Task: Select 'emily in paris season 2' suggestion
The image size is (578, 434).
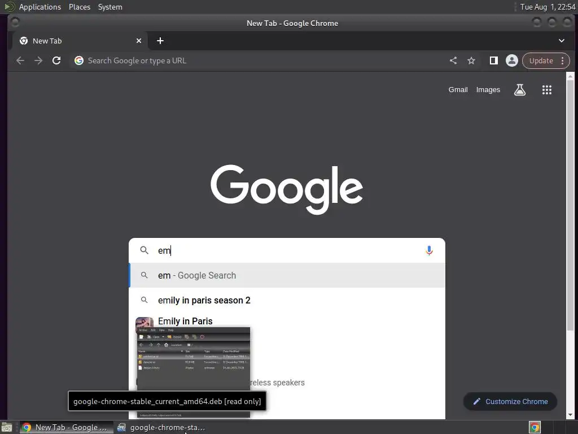Action: coord(287,301)
